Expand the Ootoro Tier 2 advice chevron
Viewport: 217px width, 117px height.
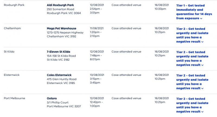(202, 112)
